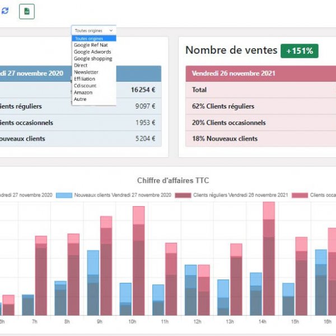The height and width of the screenshot is (336, 336).
Task: Select Effiliation in origin list
Action: pos(85,79)
